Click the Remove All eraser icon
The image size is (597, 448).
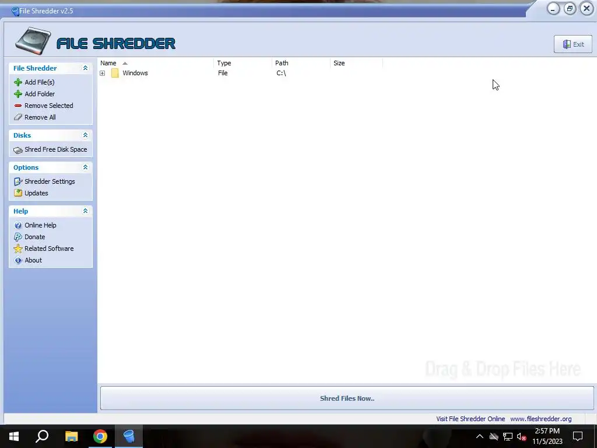[18, 117]
